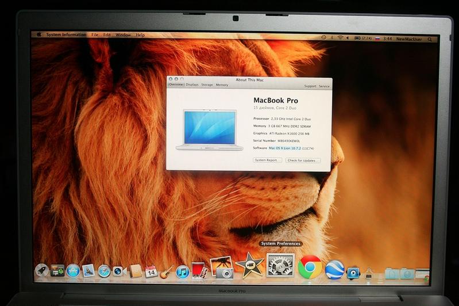Open the File menu
Image resolution: width=459 pixels, height=306 pixels.
[x=95, y=35]
